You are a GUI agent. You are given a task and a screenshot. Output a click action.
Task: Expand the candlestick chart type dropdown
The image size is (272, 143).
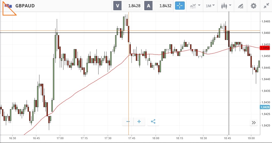click(226, 6)
